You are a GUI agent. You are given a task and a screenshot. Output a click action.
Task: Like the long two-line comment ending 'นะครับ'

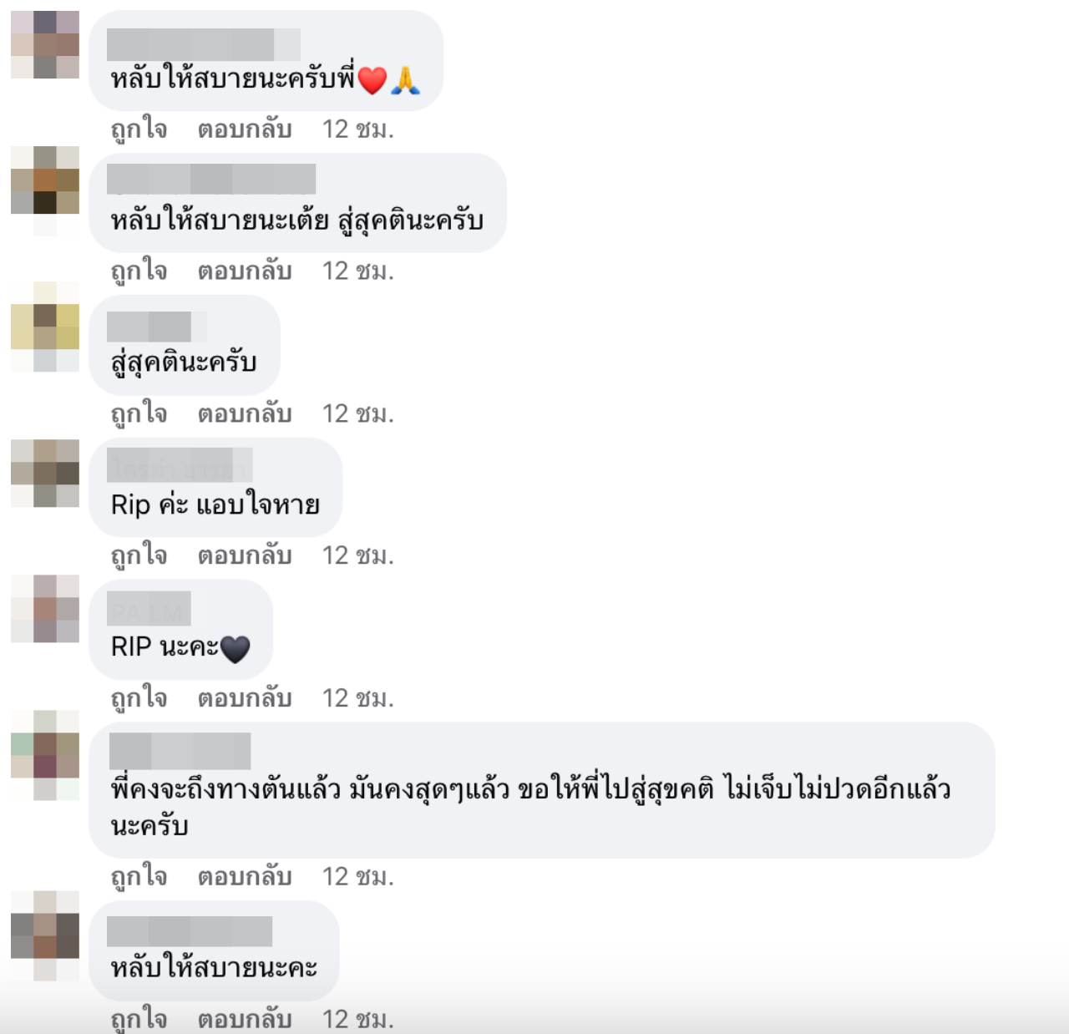139,877
